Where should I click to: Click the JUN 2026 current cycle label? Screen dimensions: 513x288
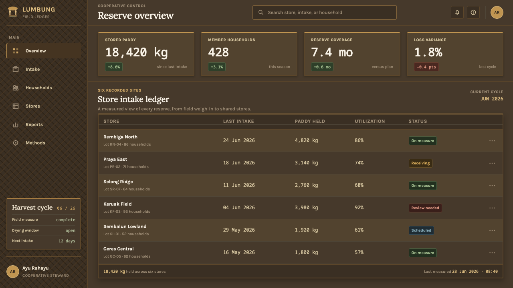[x=492, y=99]
